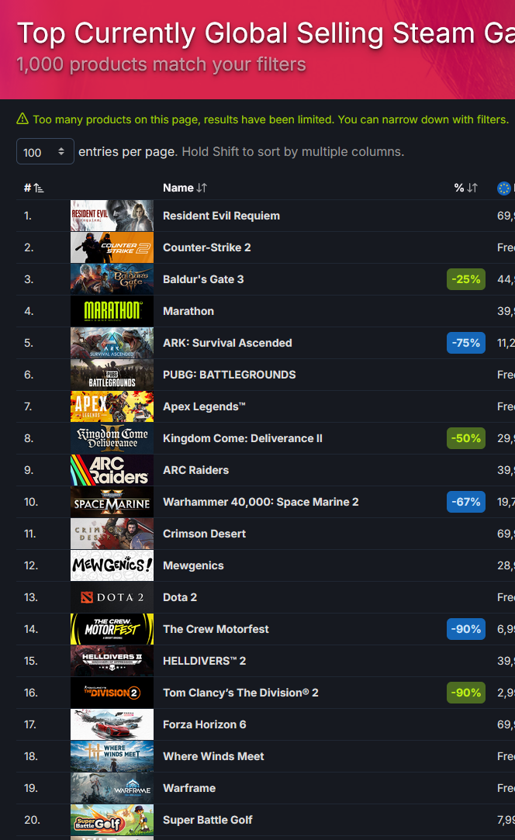
Task: Open Marathon game link
Action: pyautogui.click(x=188, y=311)
